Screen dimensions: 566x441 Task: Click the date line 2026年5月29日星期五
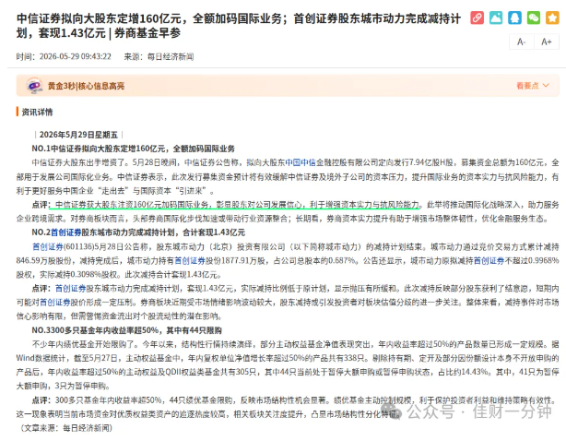(78, 135)
